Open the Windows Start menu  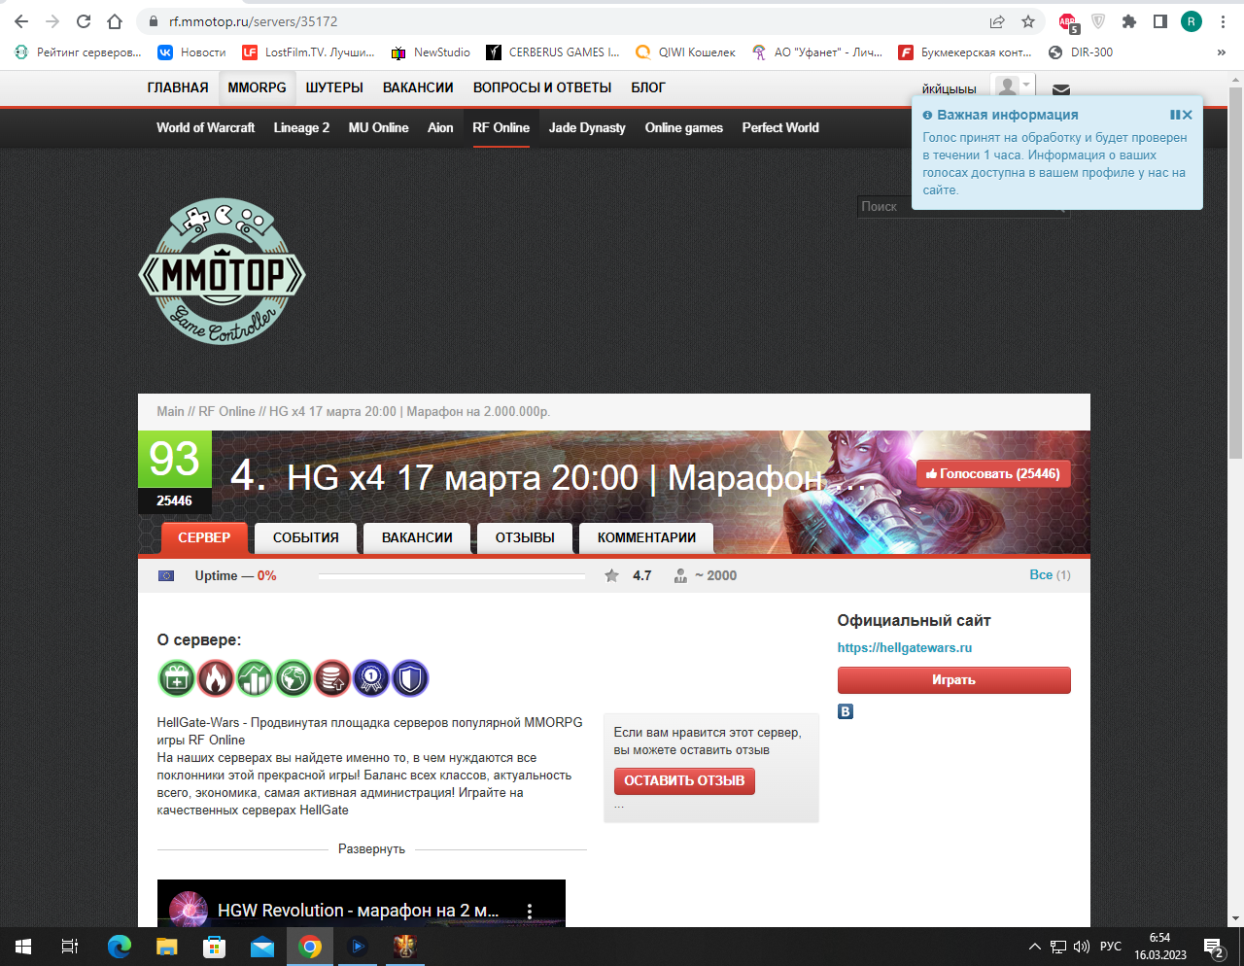23,947
